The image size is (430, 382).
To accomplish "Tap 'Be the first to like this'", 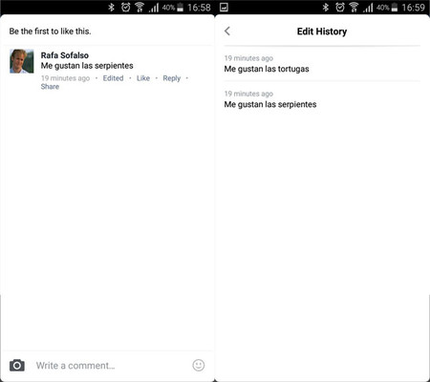I will (x=50, y=32).
